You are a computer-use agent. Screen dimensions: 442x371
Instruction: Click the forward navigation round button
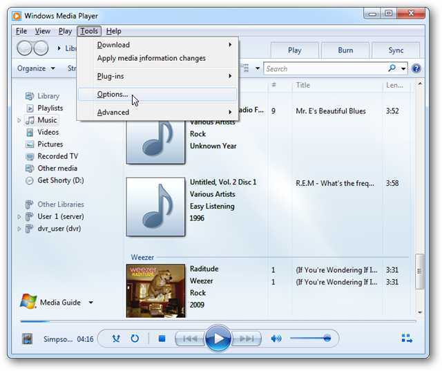coord(41,48)
